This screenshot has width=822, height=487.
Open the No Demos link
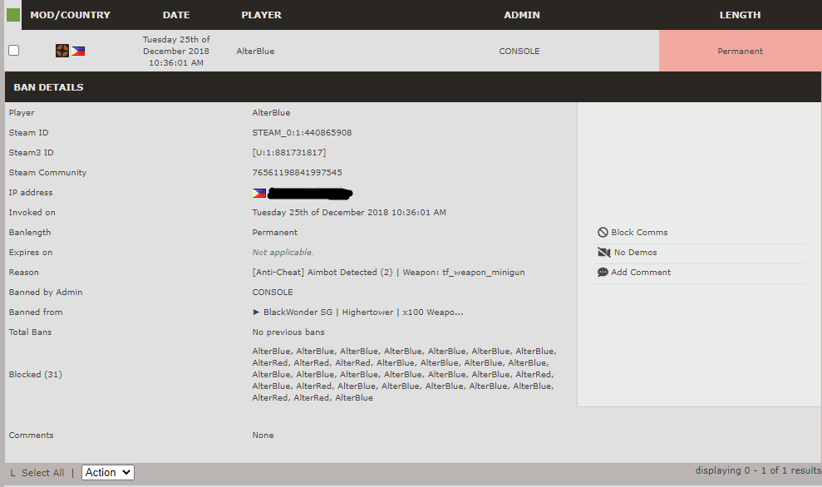coord(635,252)
